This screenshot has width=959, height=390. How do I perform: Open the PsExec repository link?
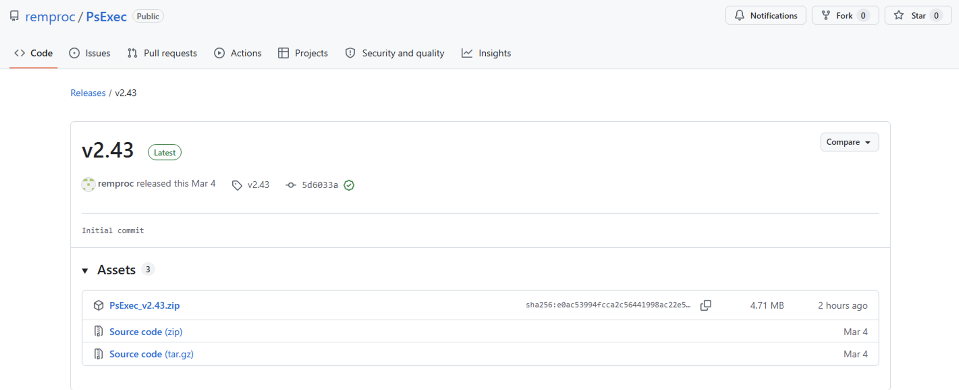106,17
